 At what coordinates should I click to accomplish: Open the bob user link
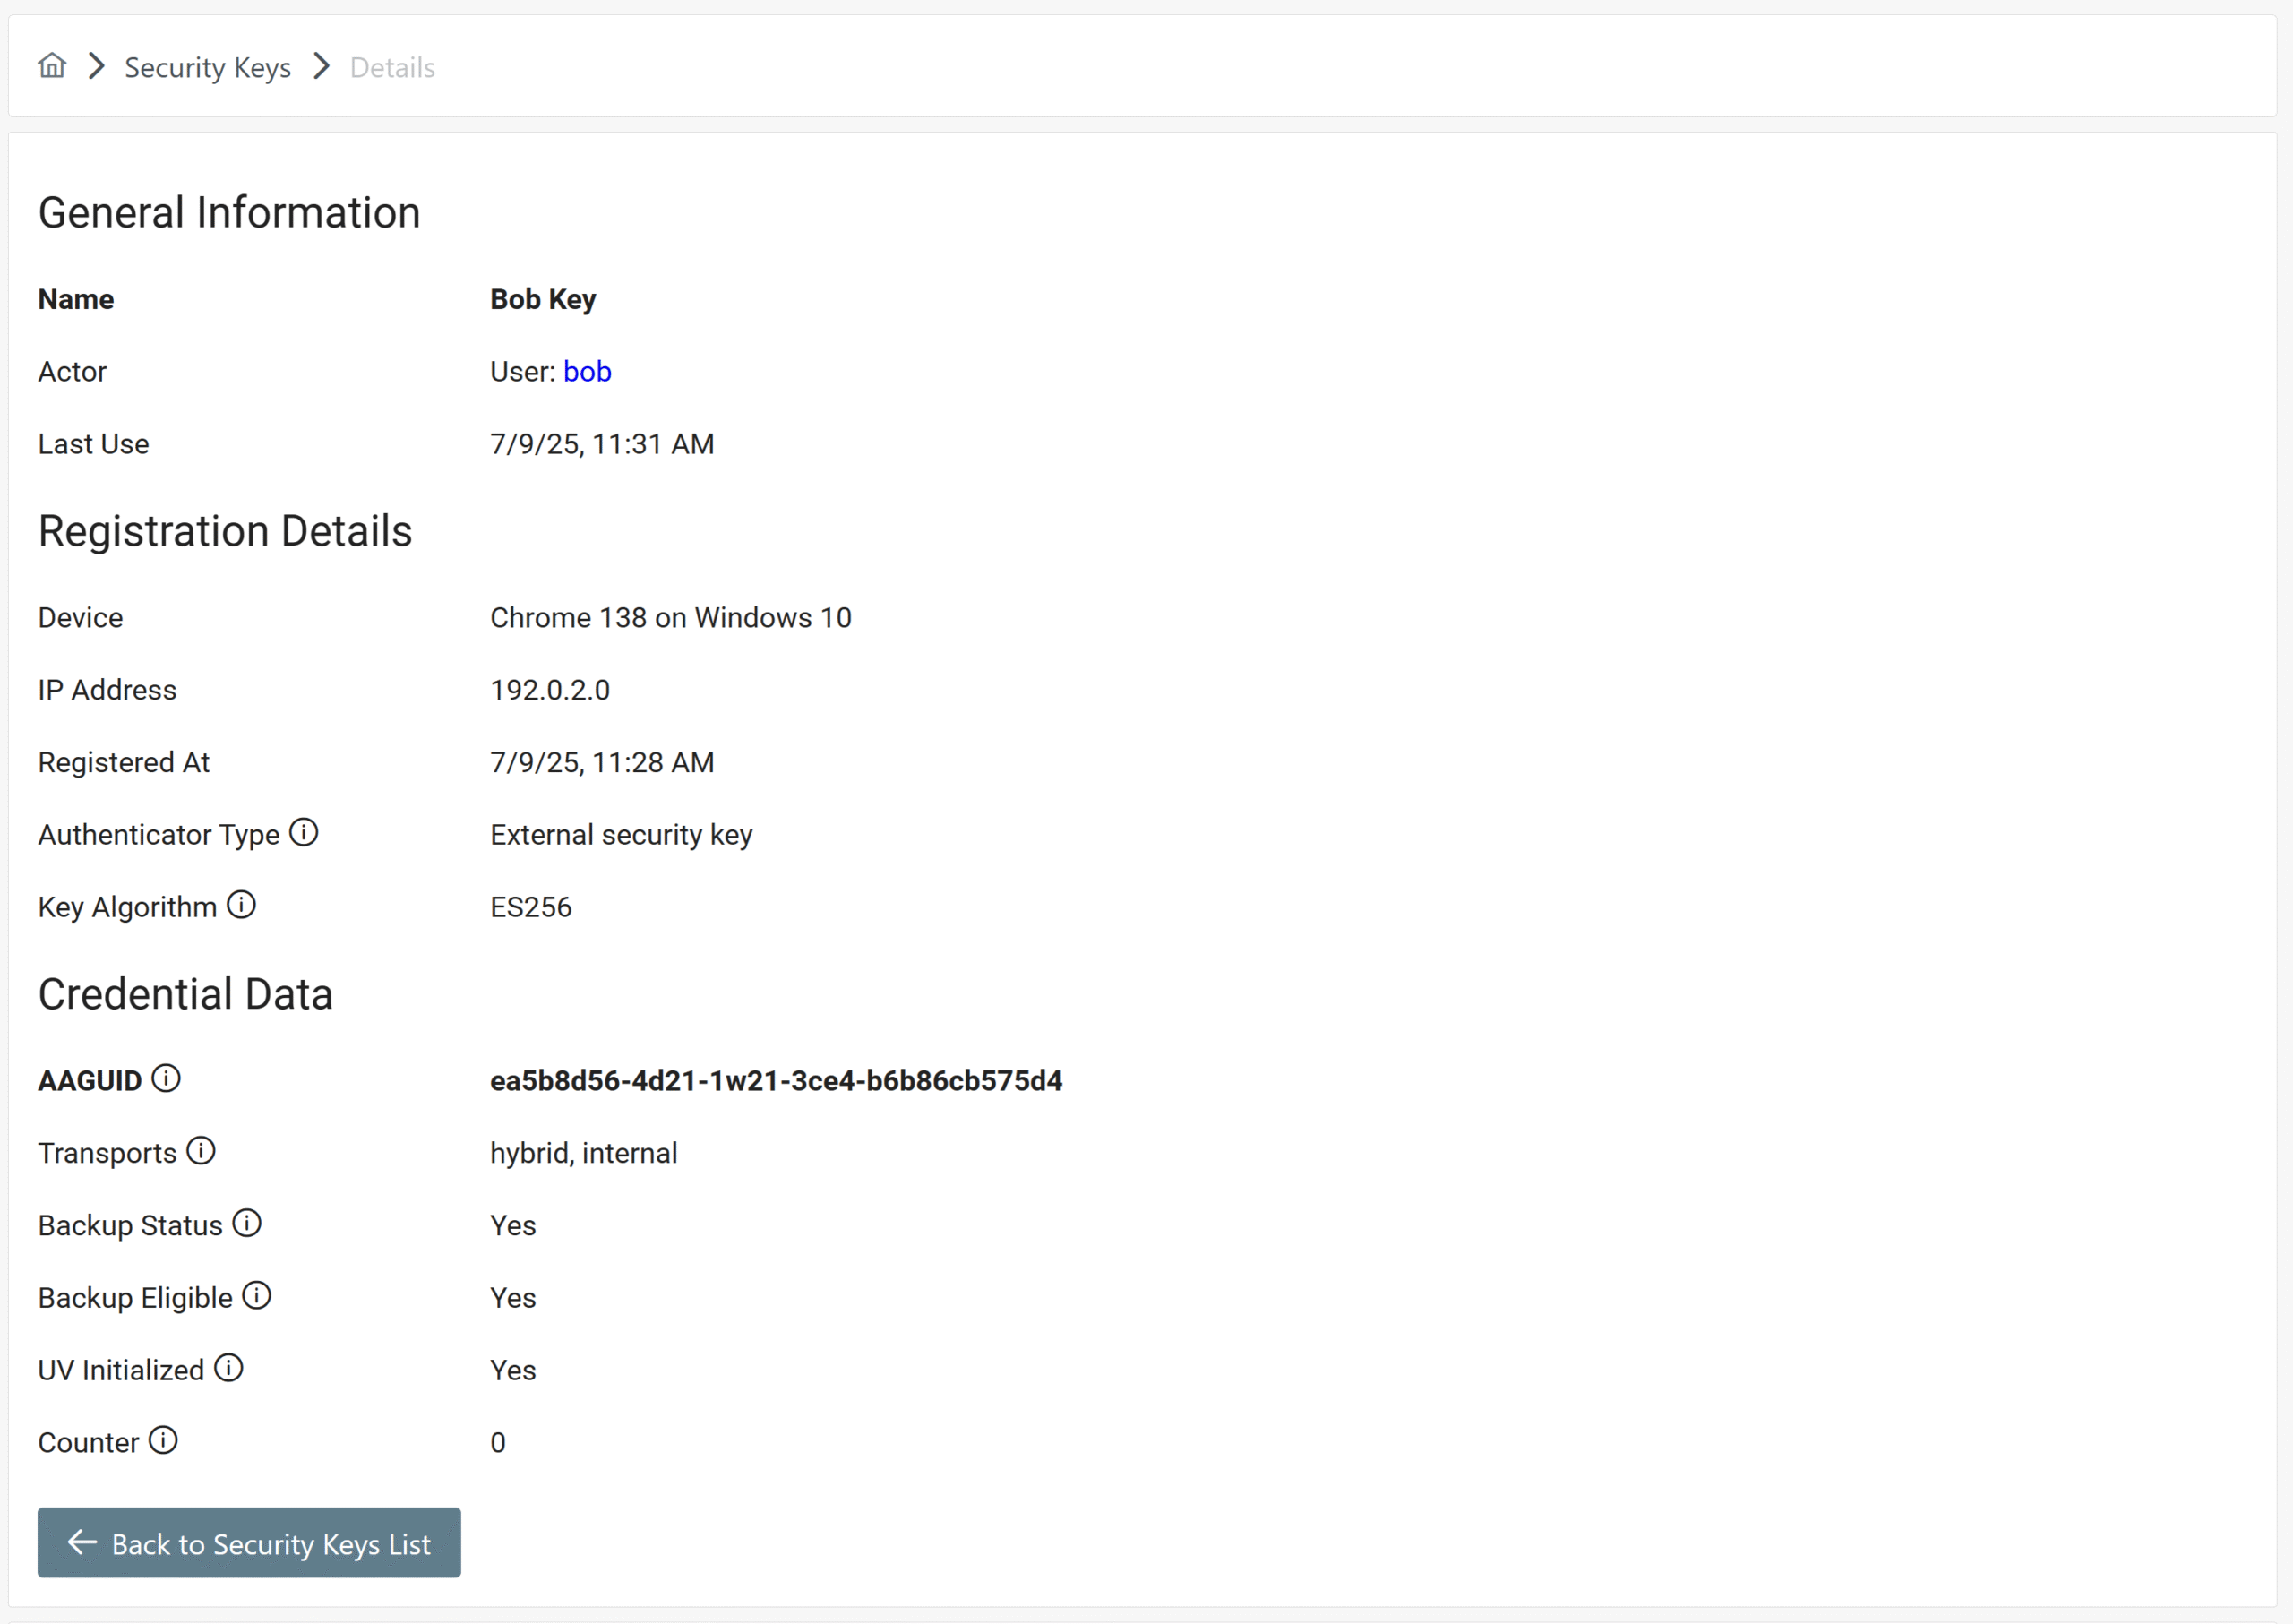click(x=587, y=371)
